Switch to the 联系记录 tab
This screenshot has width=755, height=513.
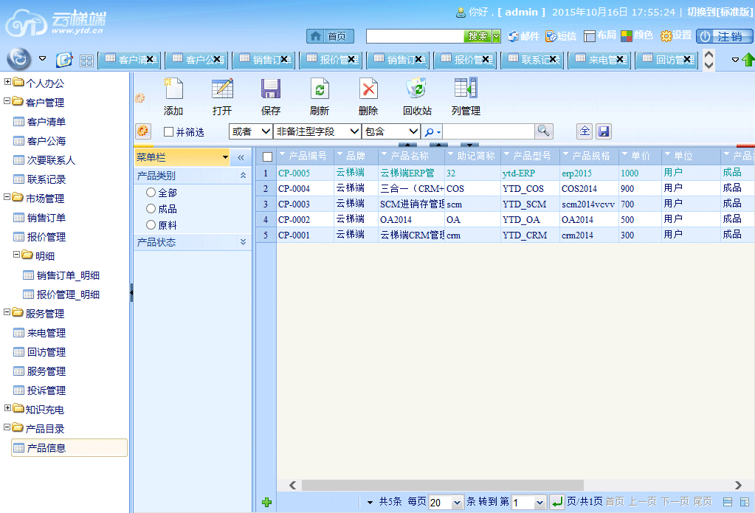tap(533, 61)
